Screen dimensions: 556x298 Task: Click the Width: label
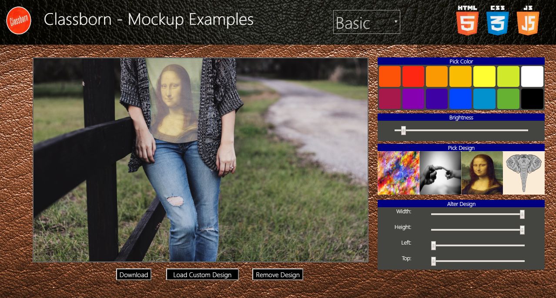[x=404, y=212]
